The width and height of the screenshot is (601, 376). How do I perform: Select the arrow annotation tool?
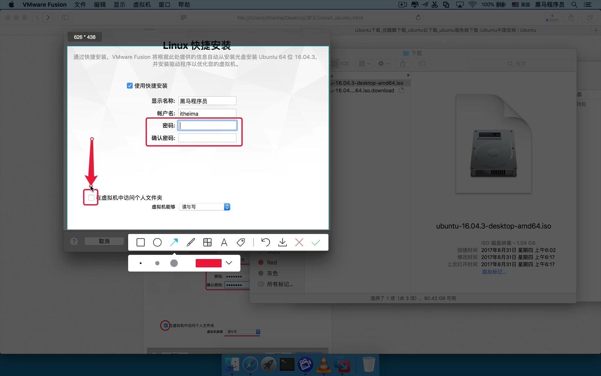174,242
